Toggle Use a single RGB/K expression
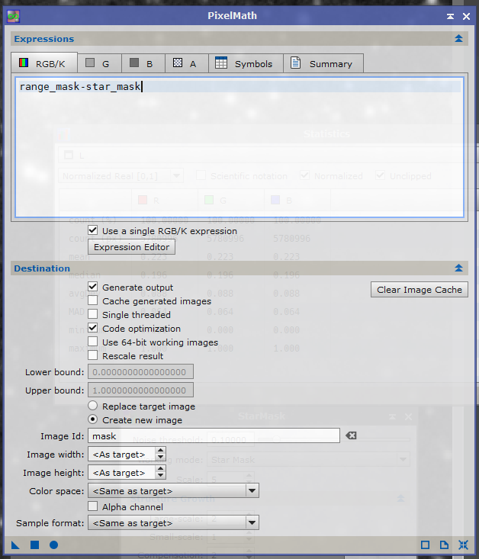 (x=93, y=230)
